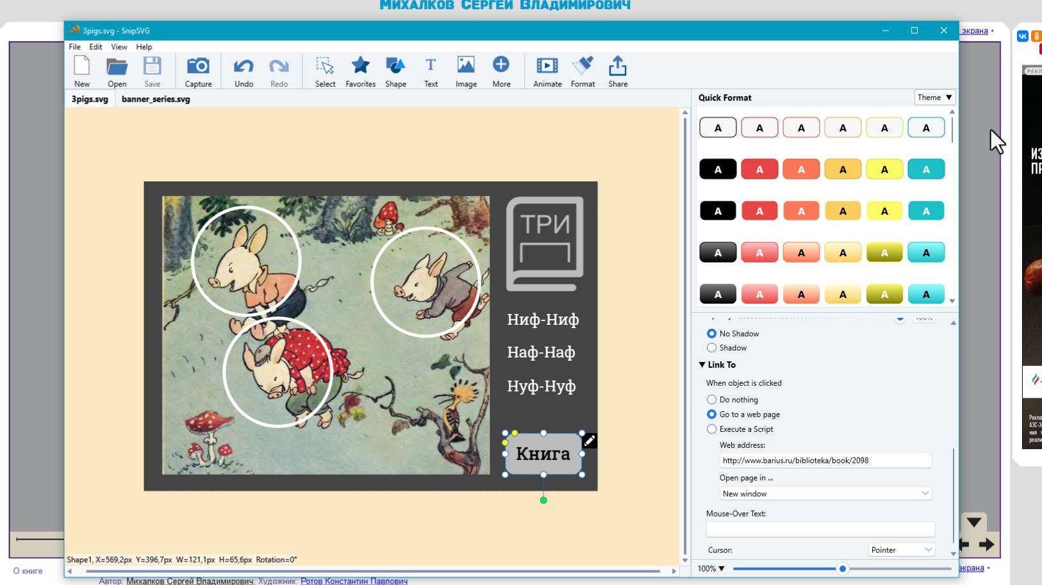1042x585 pixels.
Task: Click the О книге link in browser page
Action: 28,571
